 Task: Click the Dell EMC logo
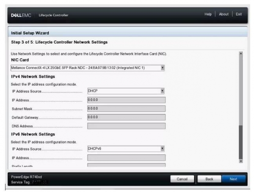coord(19,15)
